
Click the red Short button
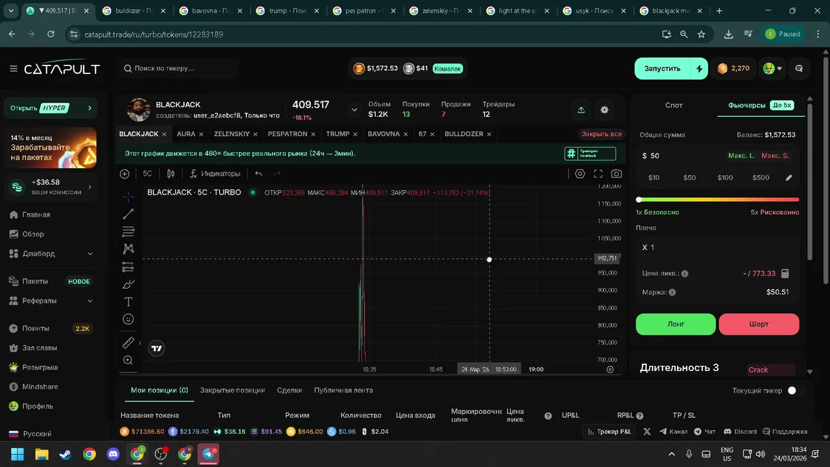(x=759, y=324)
